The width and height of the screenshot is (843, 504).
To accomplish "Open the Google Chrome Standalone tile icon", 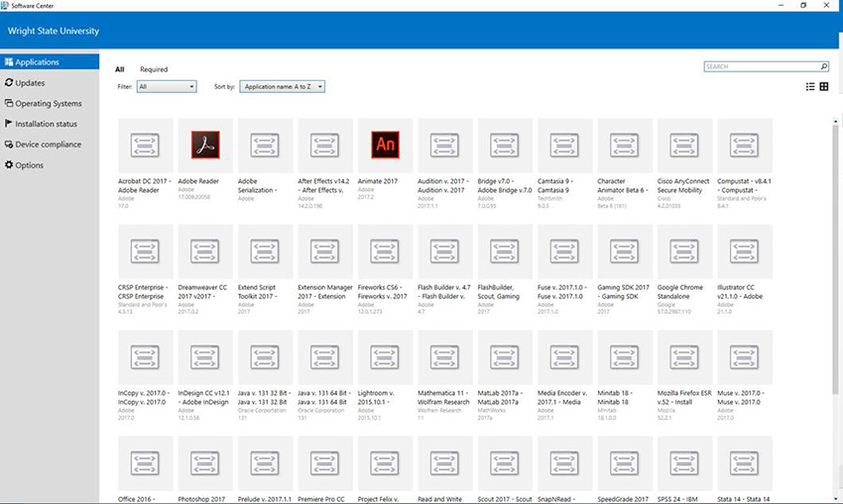I will pos(684,252).
